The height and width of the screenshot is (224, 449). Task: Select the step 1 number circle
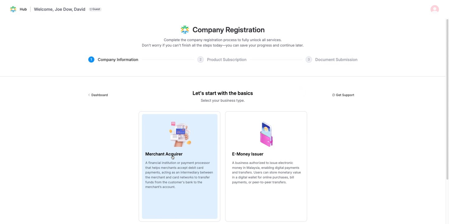tap(91, 60)
